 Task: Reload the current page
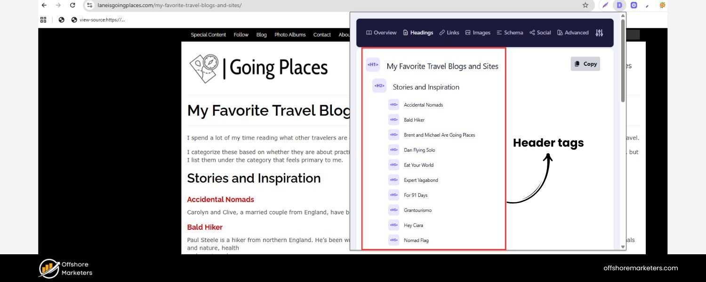72,5
